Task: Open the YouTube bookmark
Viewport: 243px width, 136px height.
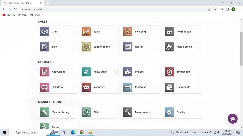Action: pyautogui.click(x=9, y=15)
